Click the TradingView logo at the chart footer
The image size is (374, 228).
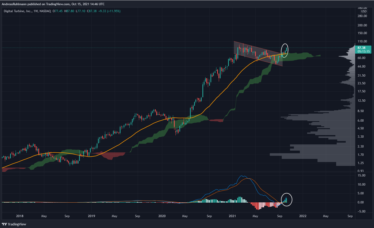[14, 224]
